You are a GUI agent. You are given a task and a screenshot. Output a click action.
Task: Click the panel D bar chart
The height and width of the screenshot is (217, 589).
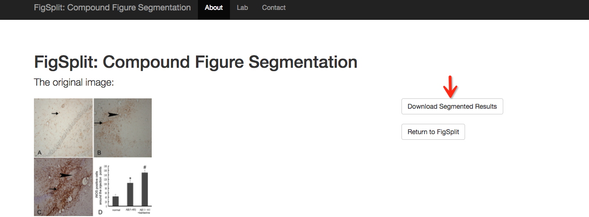(123, 187)
